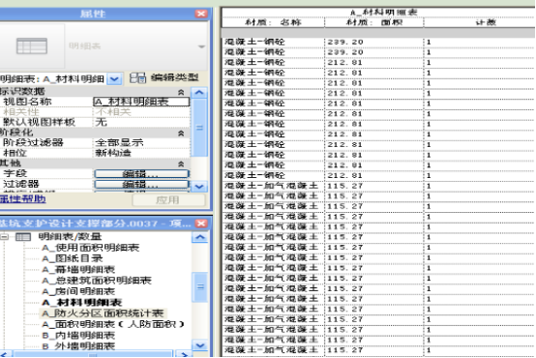
Task: Select the last visible 115.27 area cell
Action: click(374, 350)
